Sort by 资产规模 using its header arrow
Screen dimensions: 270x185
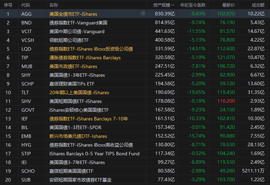point(173,5)
